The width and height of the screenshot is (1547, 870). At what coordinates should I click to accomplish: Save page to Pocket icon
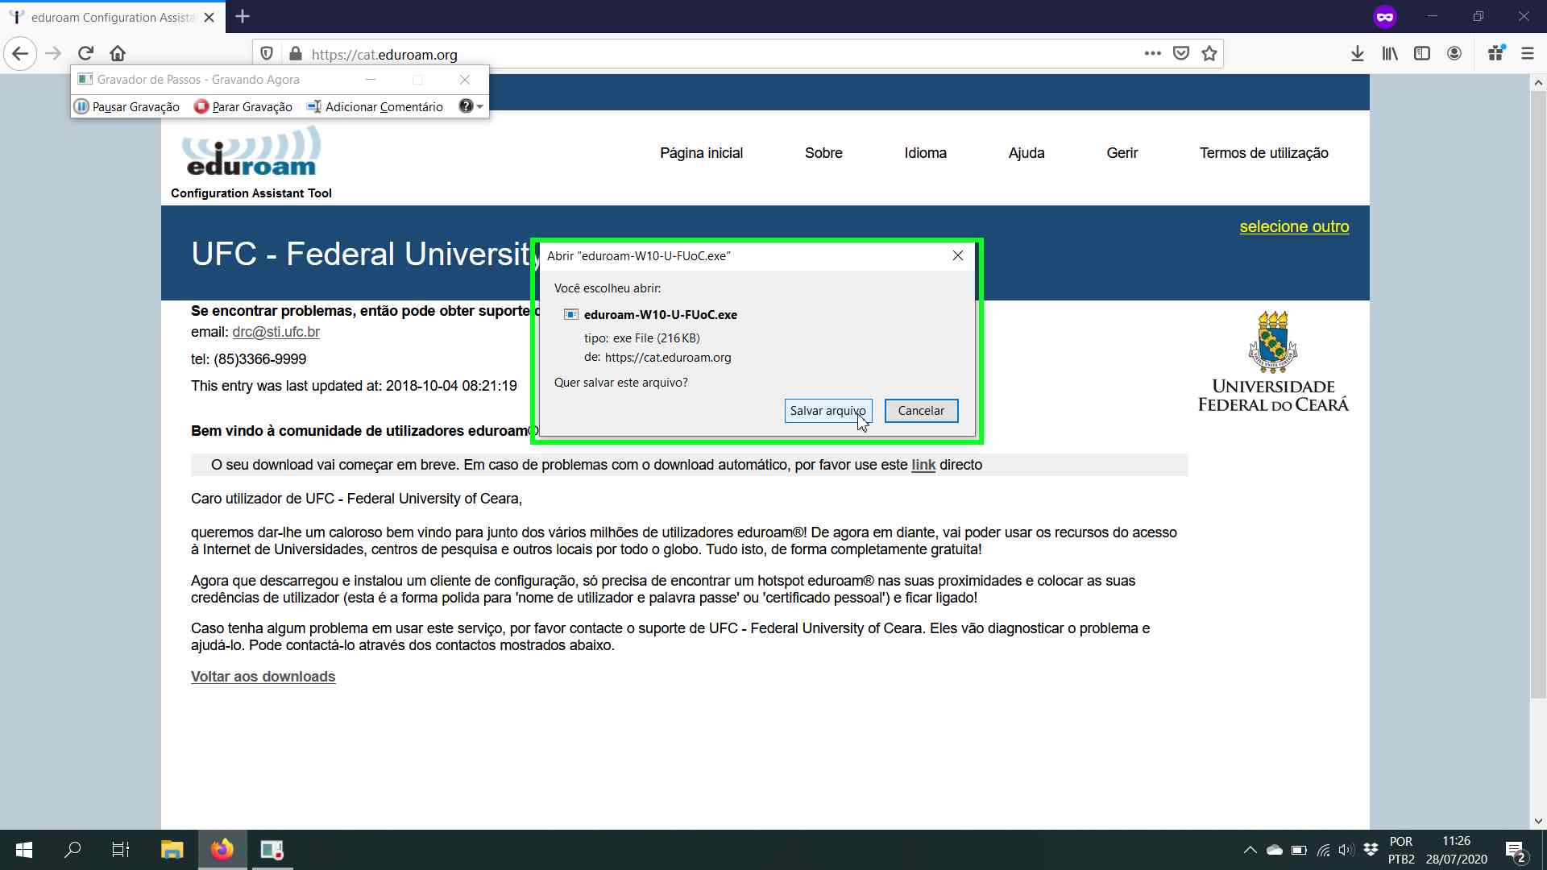[1181, 54]
